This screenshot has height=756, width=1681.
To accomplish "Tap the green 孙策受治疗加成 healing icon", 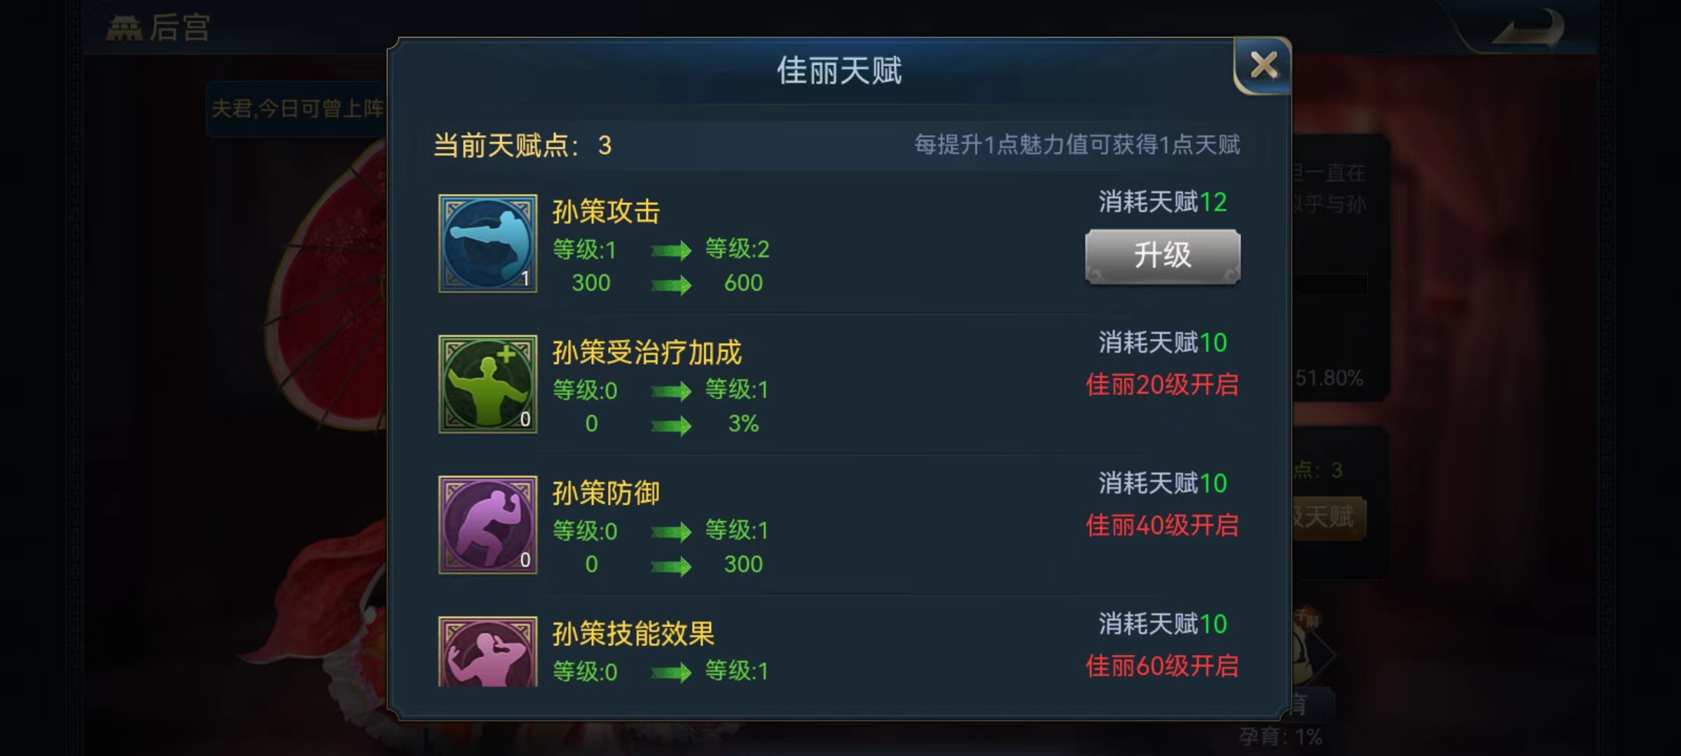I will point(487,384).
